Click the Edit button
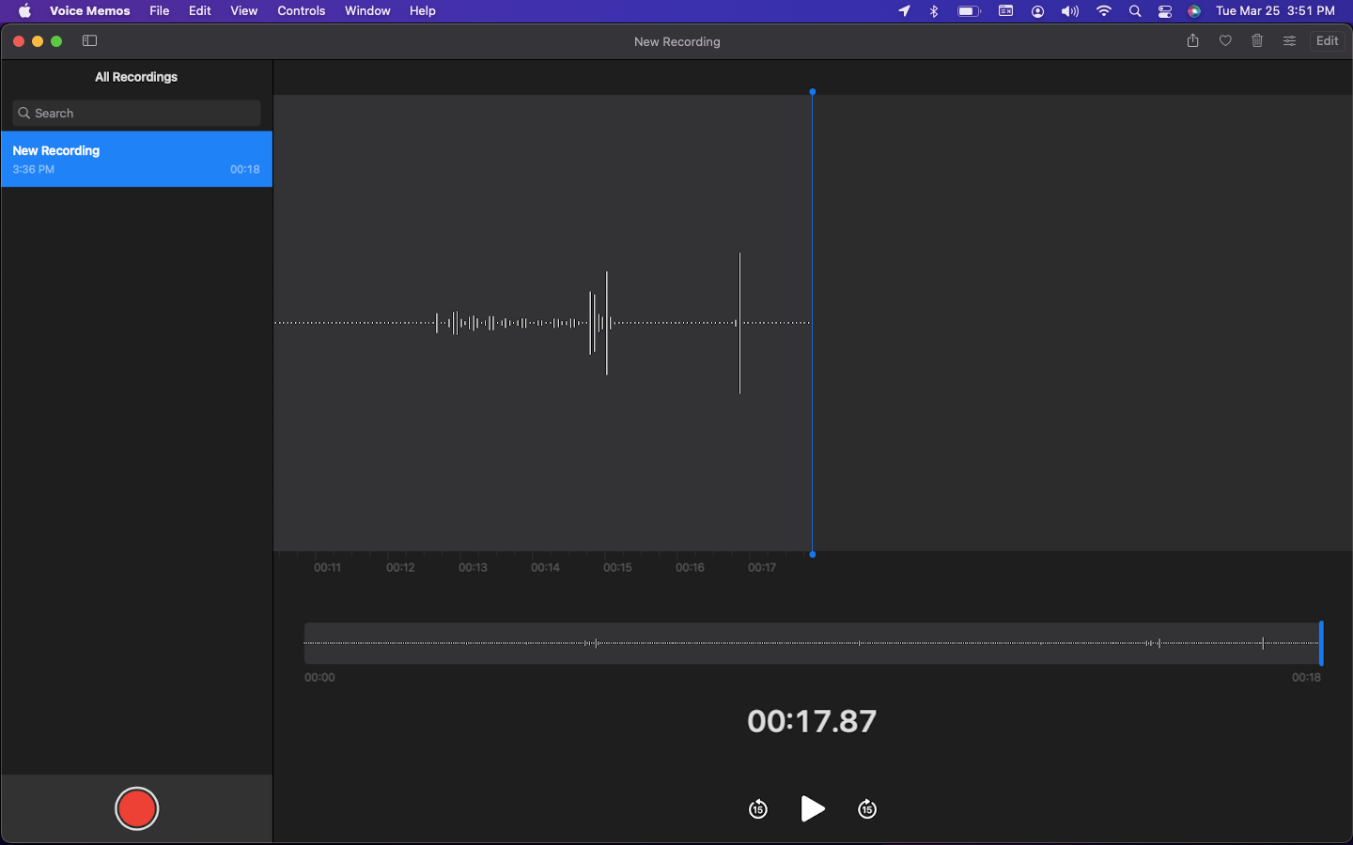The width and height of the screenshot is (1353, 845). [1327, 40]
